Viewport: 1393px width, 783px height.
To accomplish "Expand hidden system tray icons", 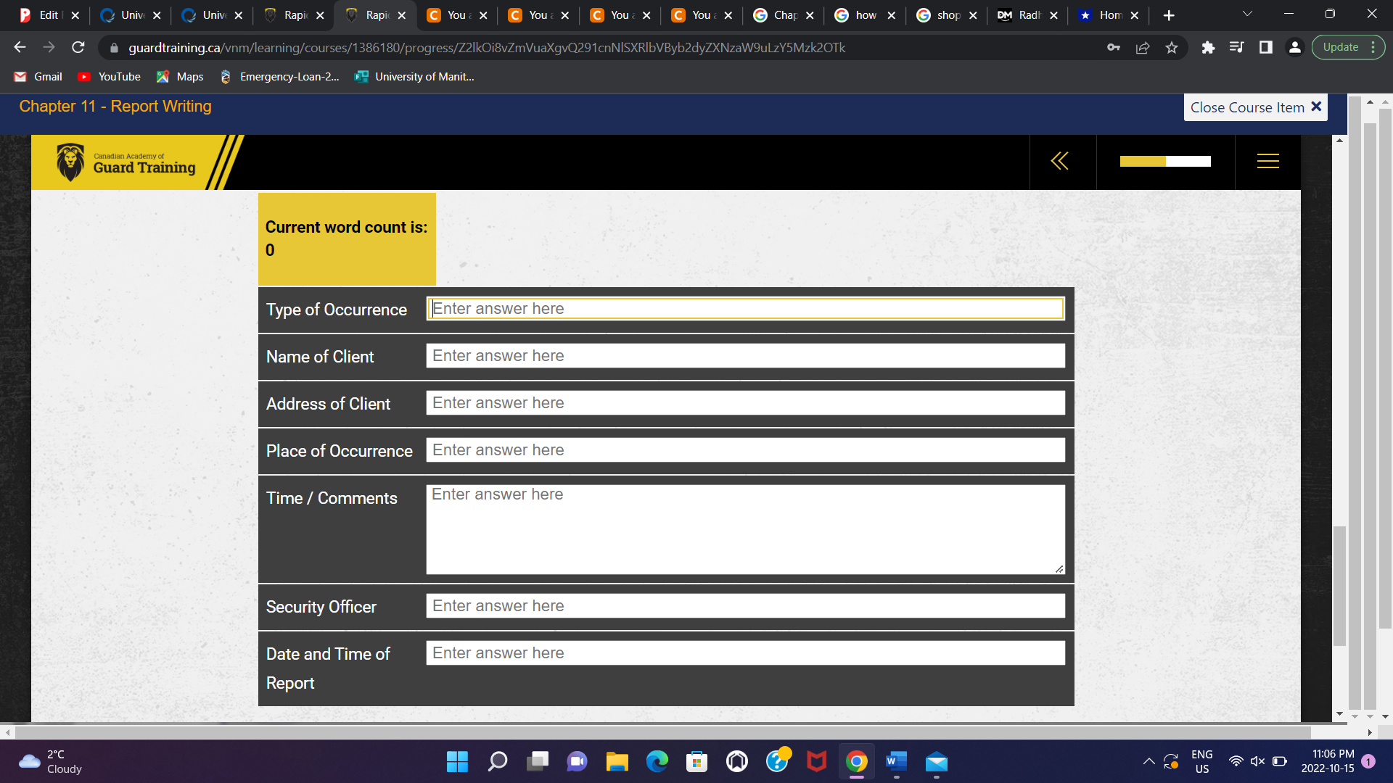I will (x=1148, y=762).
